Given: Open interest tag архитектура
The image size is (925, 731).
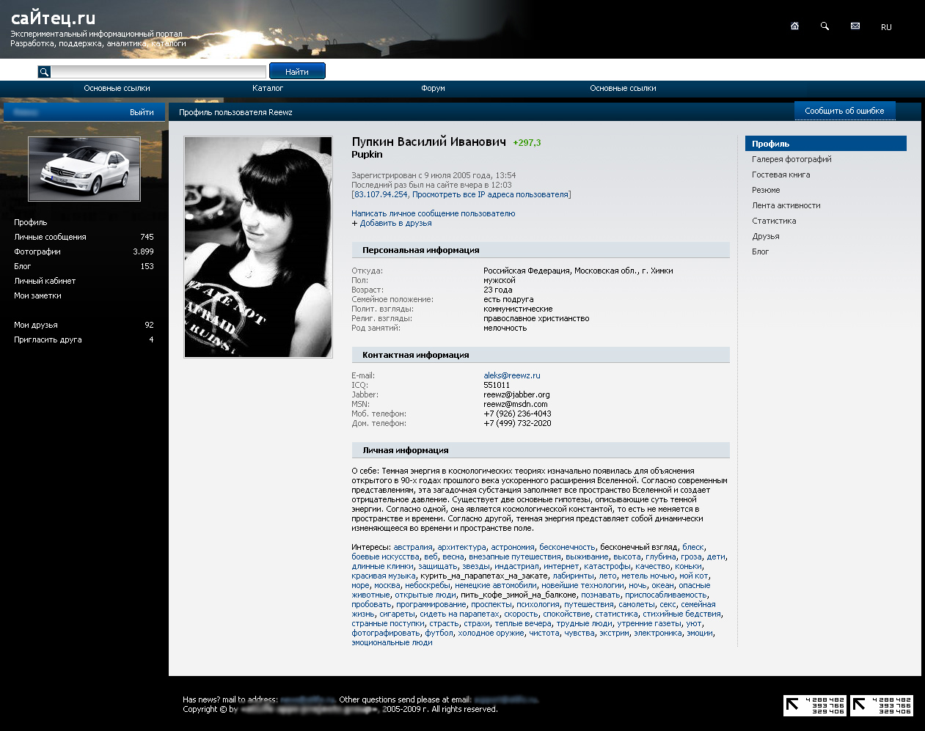Looking at the screenshot, I should [x=461, y=547].
